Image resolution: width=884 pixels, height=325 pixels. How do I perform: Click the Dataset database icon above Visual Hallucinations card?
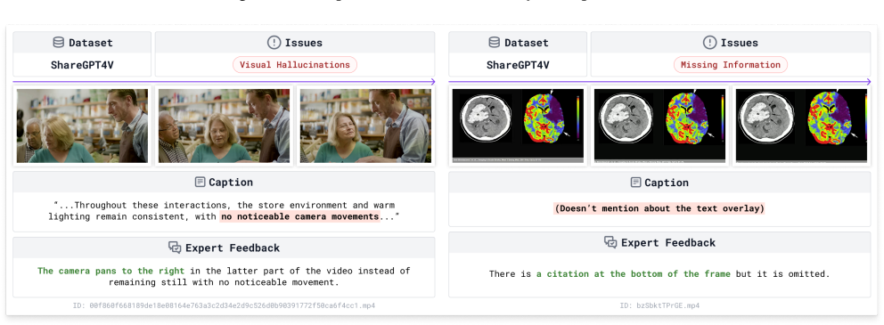58,42
